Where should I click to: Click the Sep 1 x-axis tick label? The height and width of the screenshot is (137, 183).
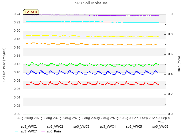point(137,118)
